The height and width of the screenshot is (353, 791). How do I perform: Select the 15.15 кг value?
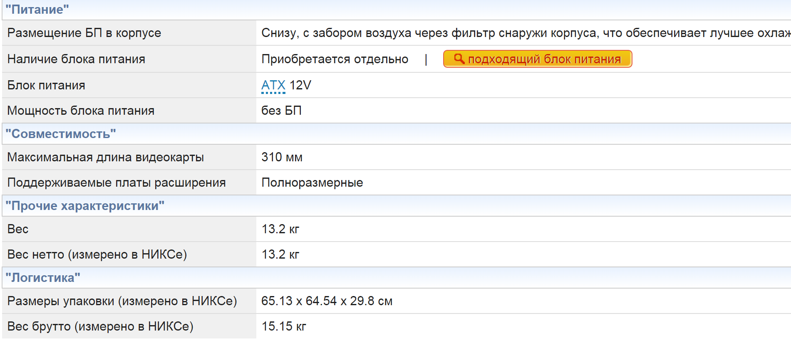click(x=283, y=326)
